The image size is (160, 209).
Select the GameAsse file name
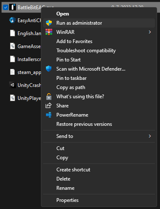click(29, 46)
